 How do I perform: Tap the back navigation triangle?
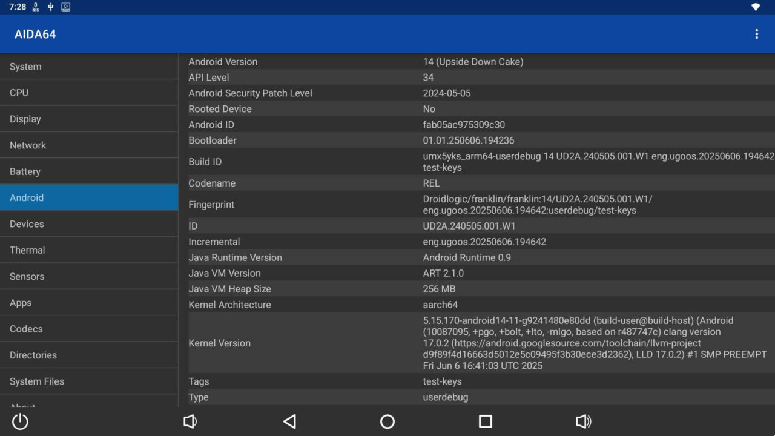click(x=289, y=421)
